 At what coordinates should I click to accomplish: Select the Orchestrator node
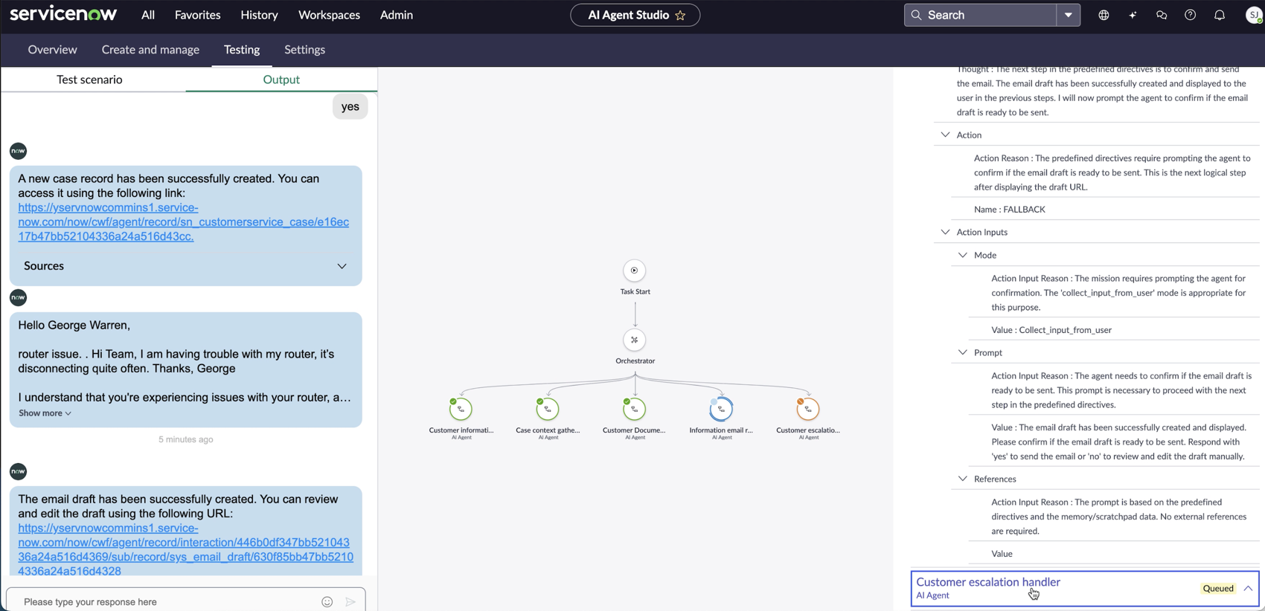(x=635, y=340)
